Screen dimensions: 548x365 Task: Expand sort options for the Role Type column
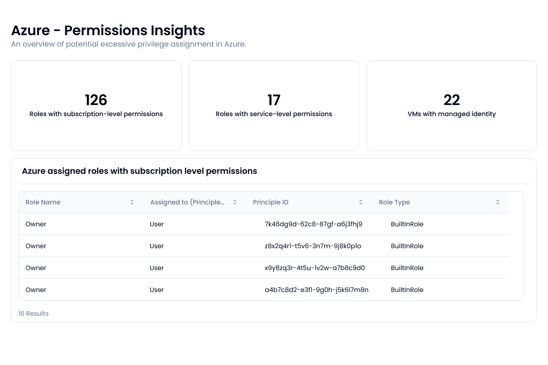497,202
